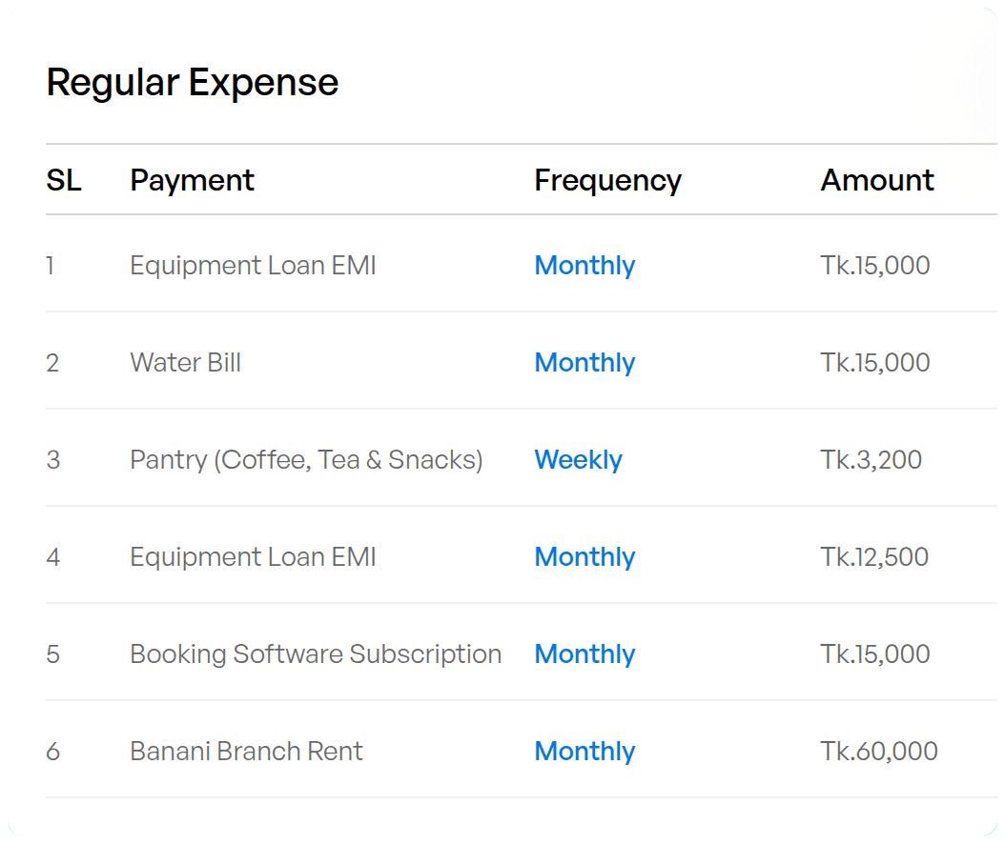
Task: Open Monthly frequency link for row 1
Action: 585,267
